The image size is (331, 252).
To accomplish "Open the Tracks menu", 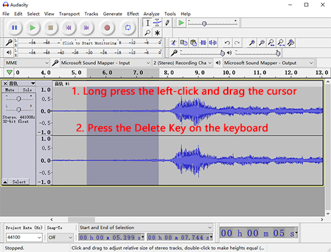I will pos(91,14).
